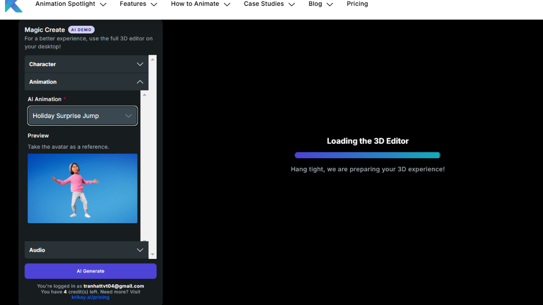Go to the Pricing page

[x=357, y=4]
